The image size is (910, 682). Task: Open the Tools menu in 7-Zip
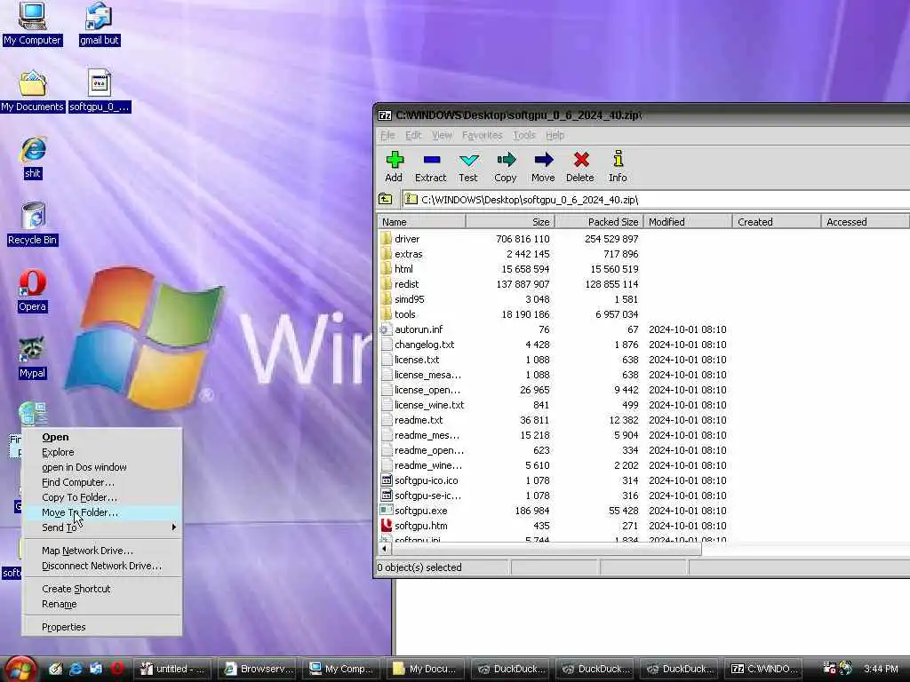click(x=524, y=135)
